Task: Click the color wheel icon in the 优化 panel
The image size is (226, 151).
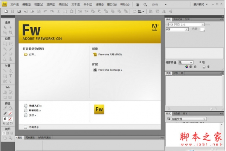Action: tap(187, 67)
